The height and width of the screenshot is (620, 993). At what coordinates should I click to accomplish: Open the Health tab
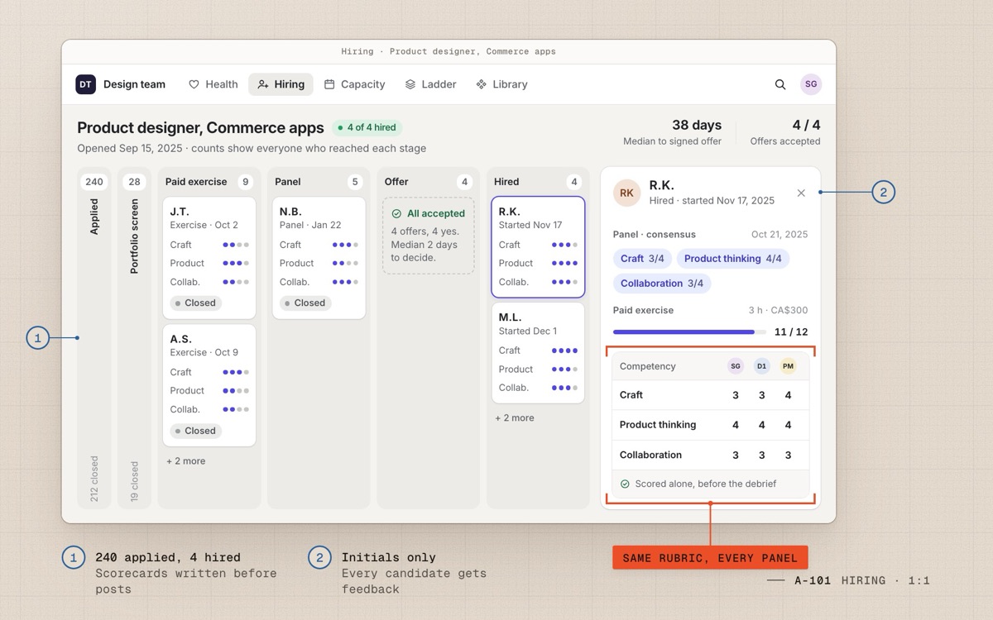(213, 84)
